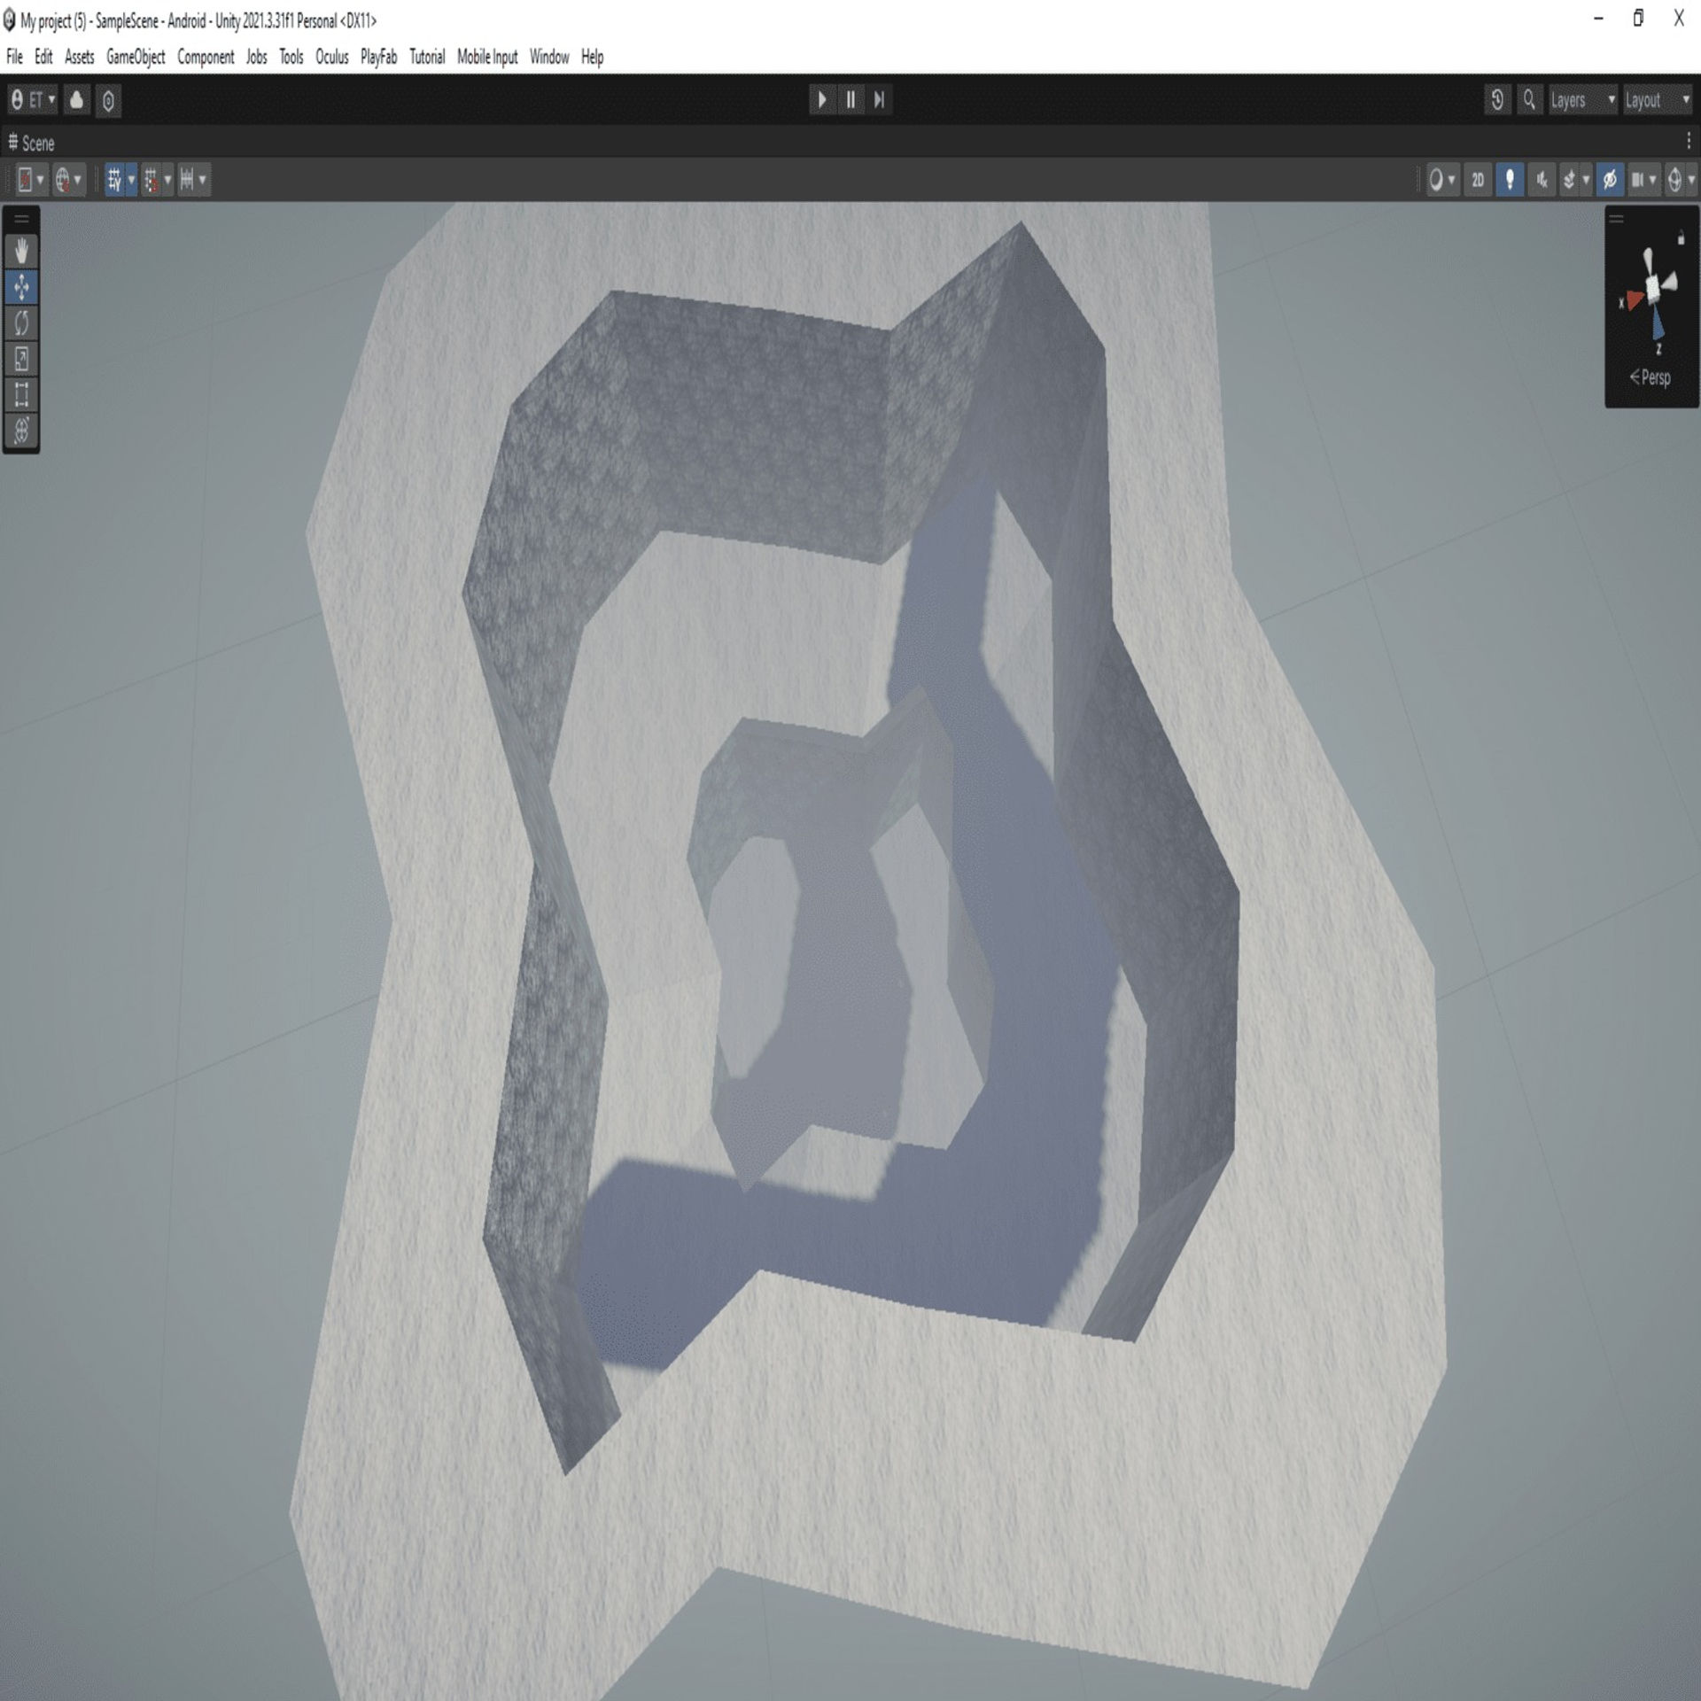The height and width of the screenshot is (1701, 1701).
Task: Click the orientation gizmo cube
Action: (1652, 290)
